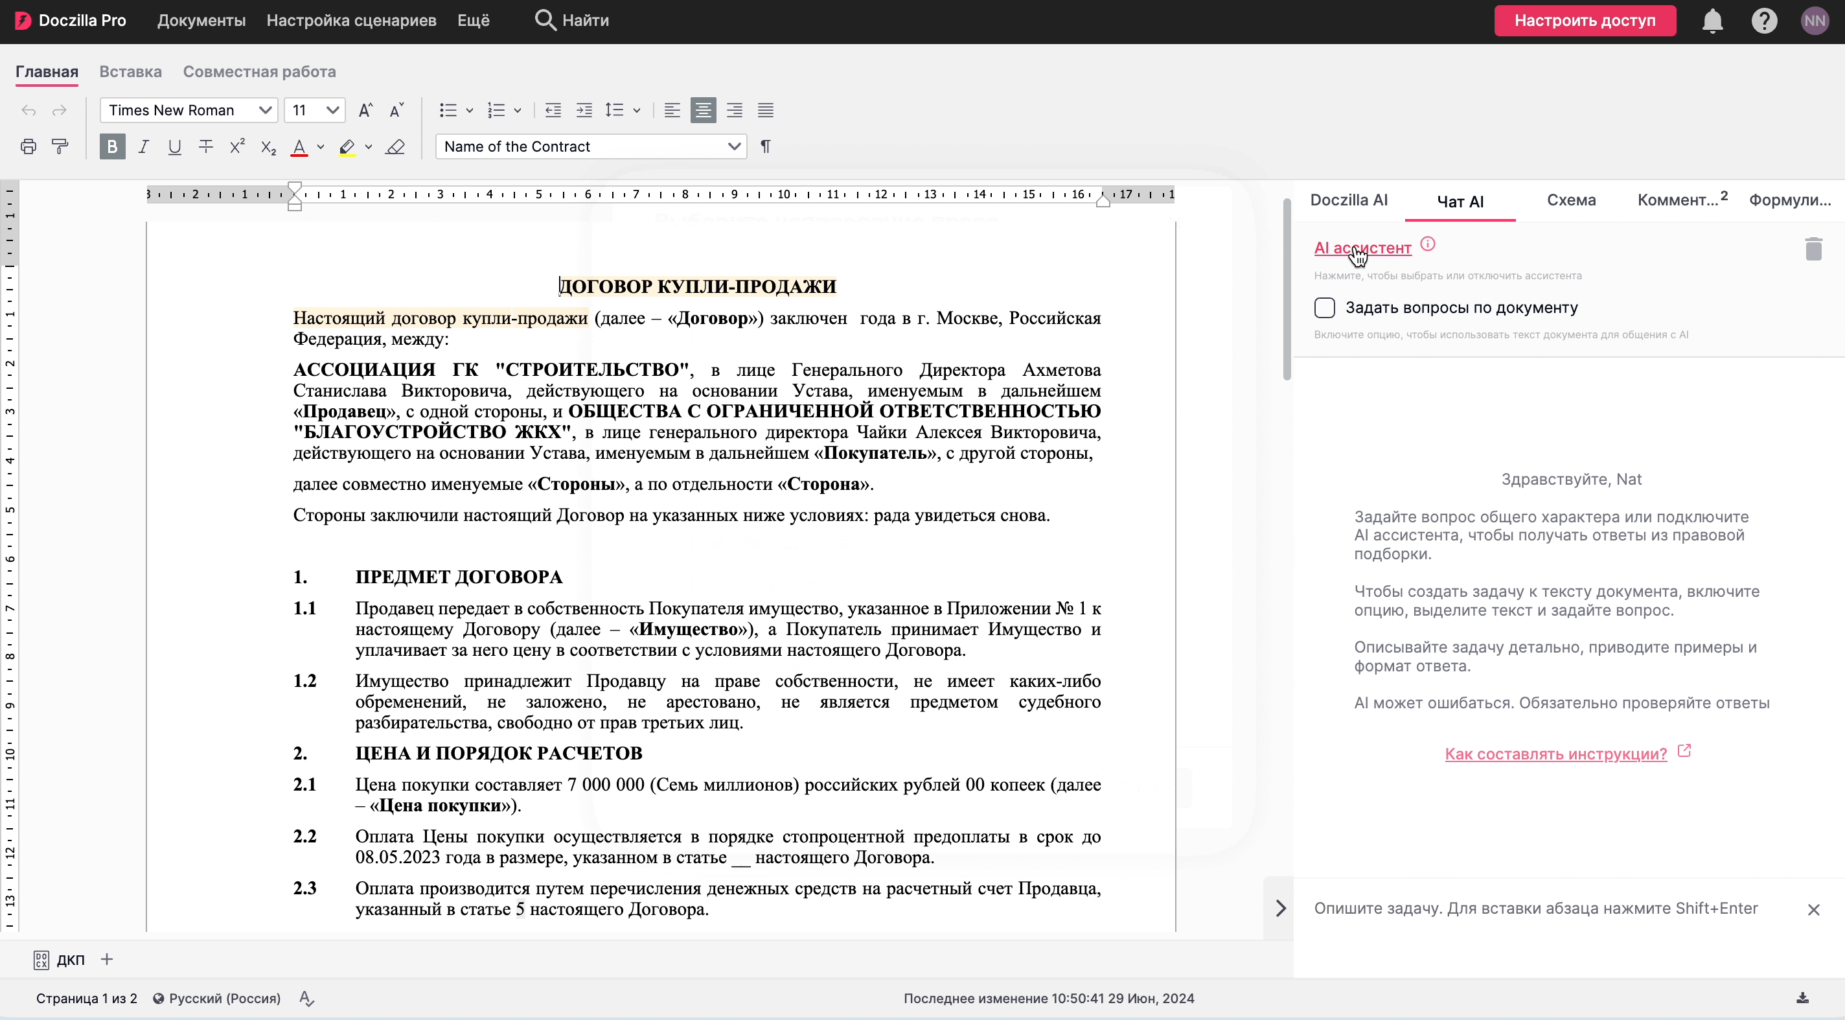The image size is (1845, 1020).
Task: Add new sheet with plus icon
Action: tap(107, 960)
